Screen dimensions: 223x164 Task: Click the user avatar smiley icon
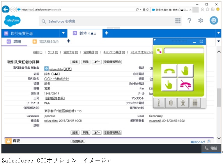click(214, 21)
